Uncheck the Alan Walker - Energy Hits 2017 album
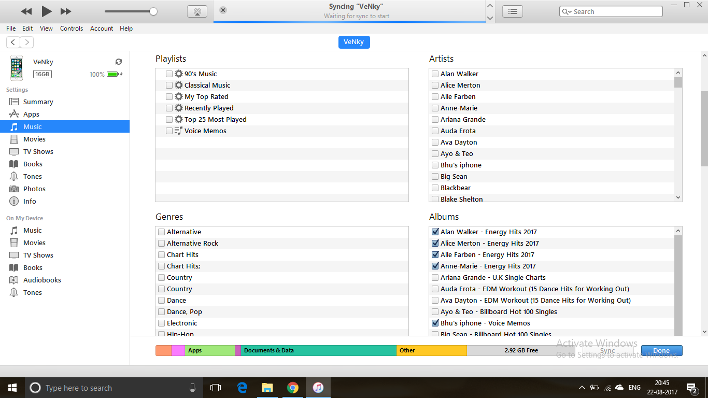The width and height of the screenshot is (708, 398). point(435,232)
